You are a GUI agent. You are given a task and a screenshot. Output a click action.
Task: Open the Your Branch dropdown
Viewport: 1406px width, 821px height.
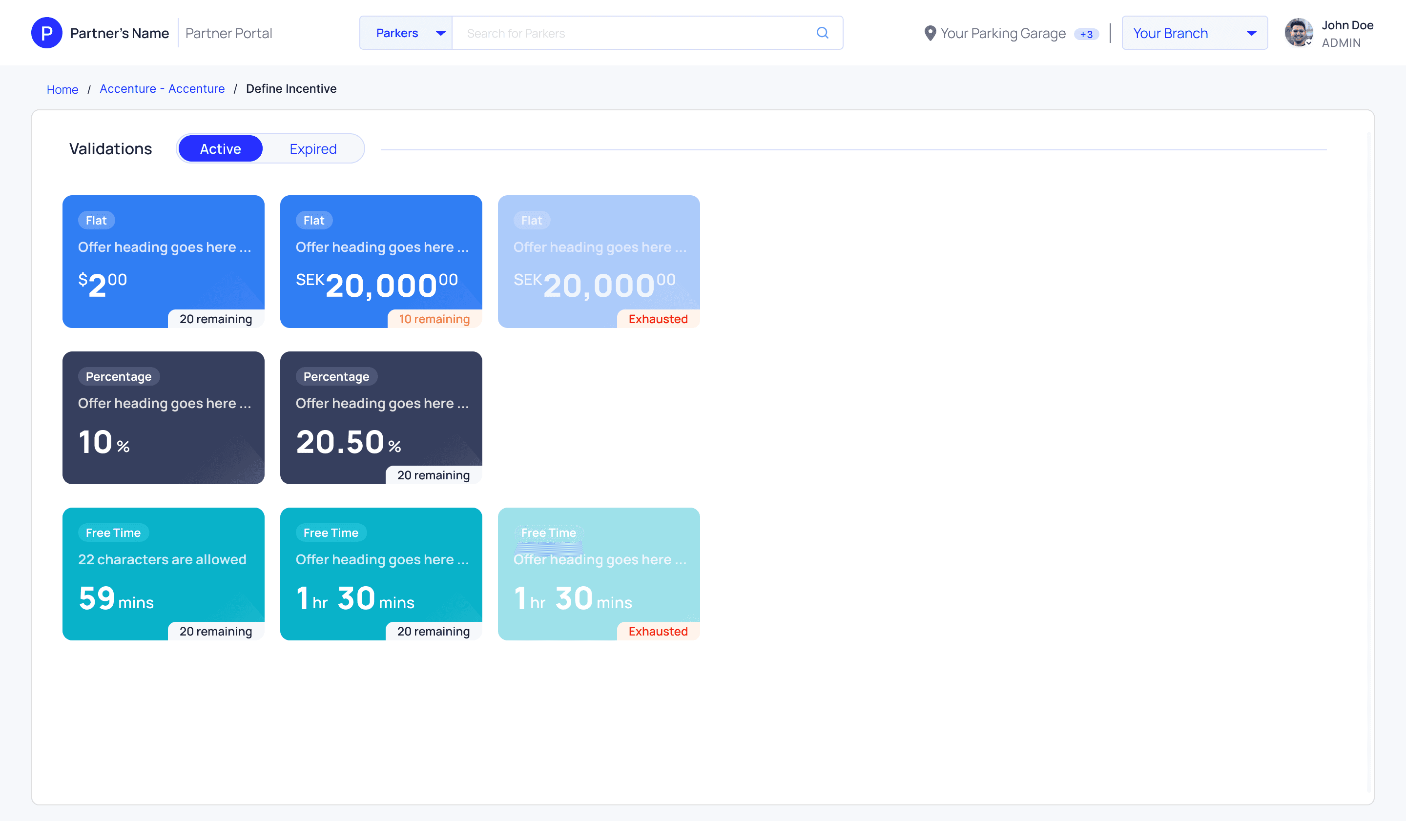1194,33
